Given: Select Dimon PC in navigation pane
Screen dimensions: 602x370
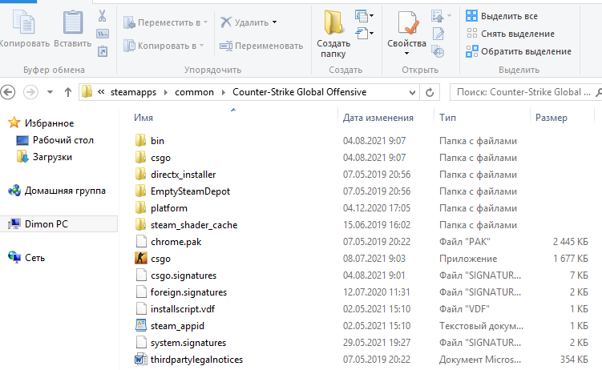Looking at the screenshot, I should 59,224.
